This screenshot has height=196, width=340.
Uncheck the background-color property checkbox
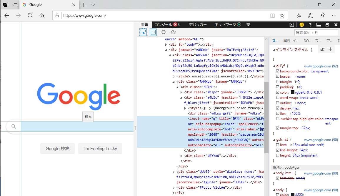click(278, 71)
